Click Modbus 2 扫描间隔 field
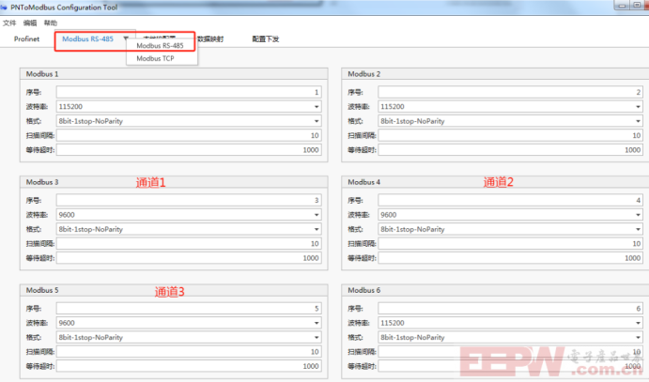The height and width of the screenshot is (382, 649). coord(511,135)
